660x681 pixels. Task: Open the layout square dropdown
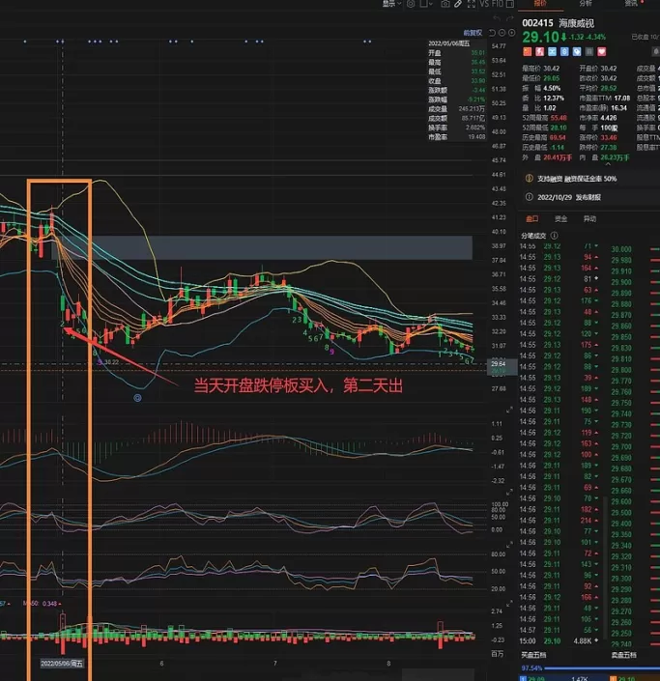[x=426, y=4]
